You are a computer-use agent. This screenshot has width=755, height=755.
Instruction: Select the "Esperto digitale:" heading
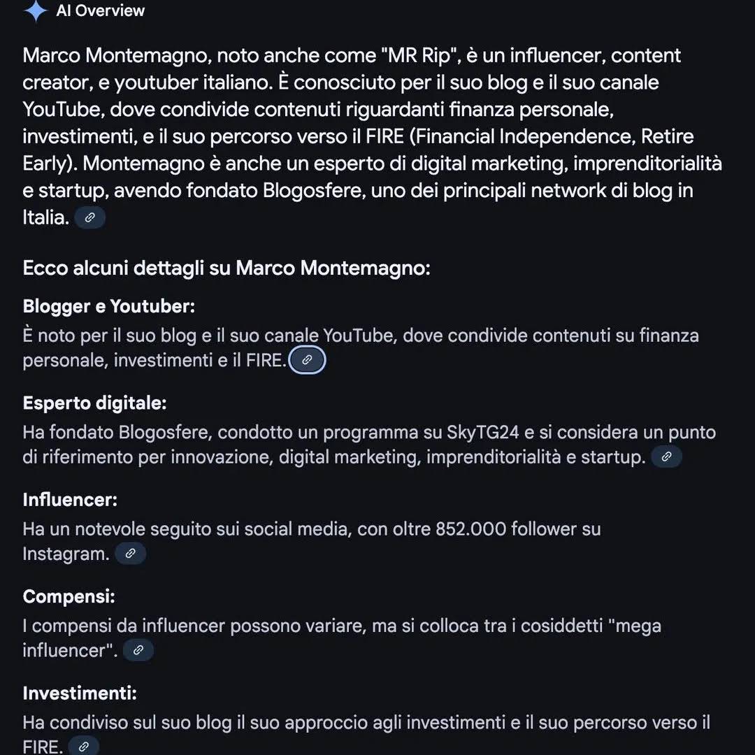(x=94, y=403)
